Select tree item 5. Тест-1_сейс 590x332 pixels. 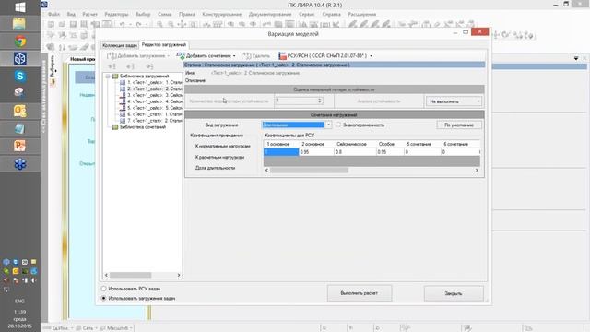[x=154, y=108]
